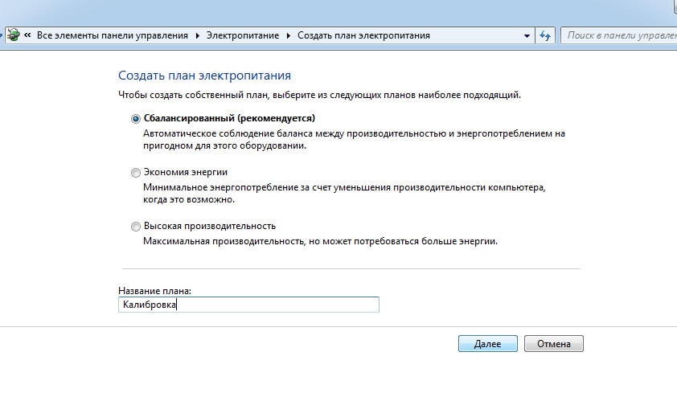677x397 pixels.
Task: Focus the "Поиск в панели управления" search box
Action: pyautogui.click(x=619, y=36)
